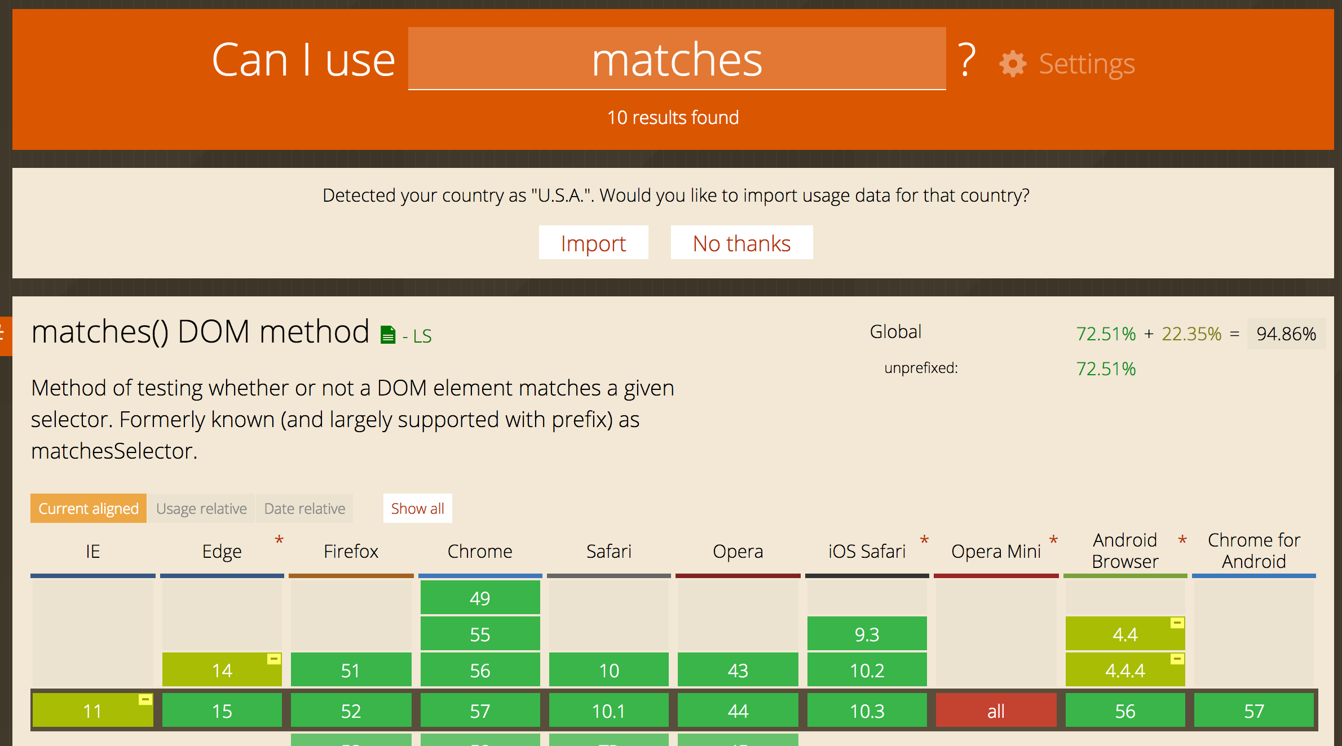Open the LS status link

click(x=422, y=336)
